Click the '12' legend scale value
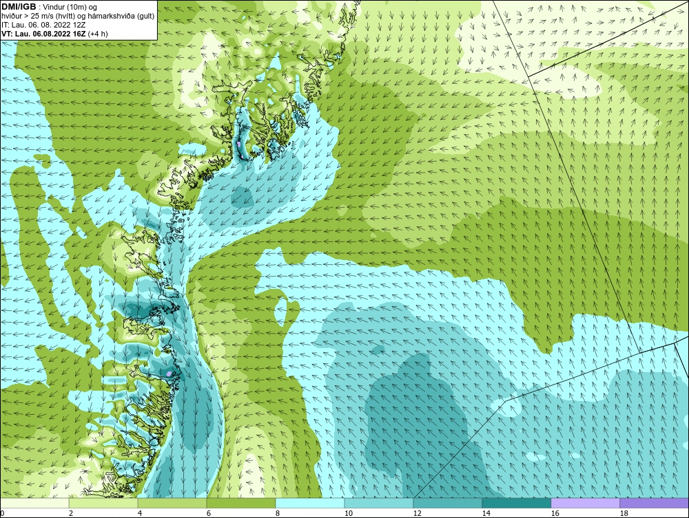Image resolution: width=689 pixels, height=518 pixels. point(417,513)
